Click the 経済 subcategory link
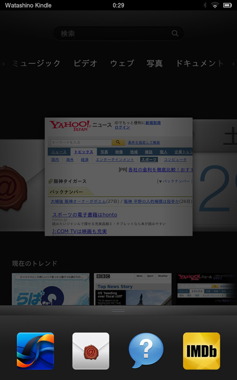 click(x=85, y=160)
